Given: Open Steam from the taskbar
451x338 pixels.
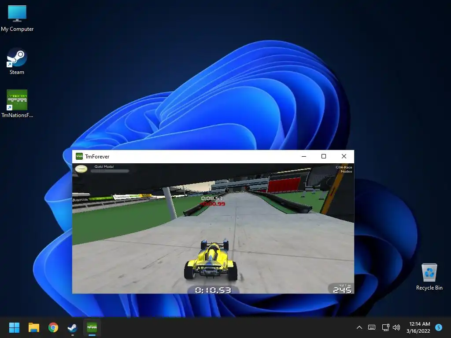Looking at the screenshot, I should pos(73,327).
